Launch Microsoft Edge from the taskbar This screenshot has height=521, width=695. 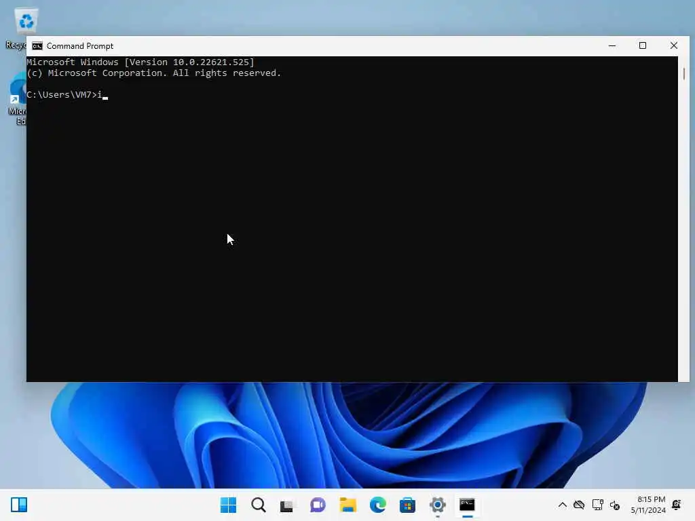tap(377, 505)
